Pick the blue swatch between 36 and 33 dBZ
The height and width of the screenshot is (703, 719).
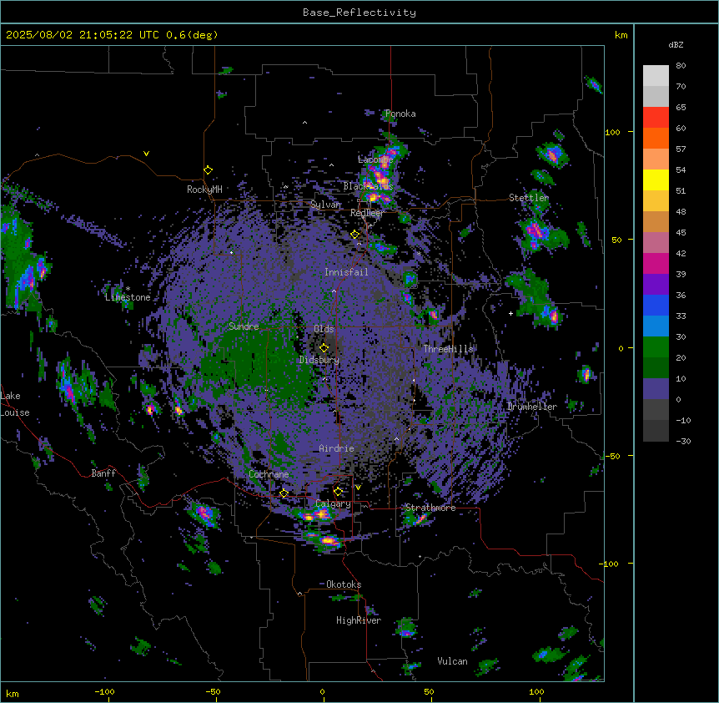pyautogui.click(x=656, y=305)
